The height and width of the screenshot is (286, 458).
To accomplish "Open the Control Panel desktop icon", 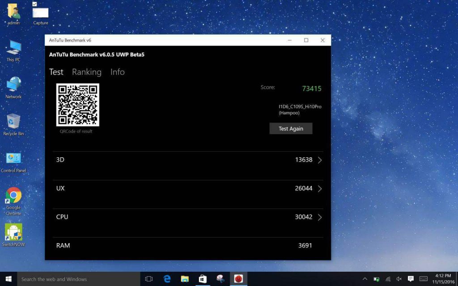I will coord(13,163).
